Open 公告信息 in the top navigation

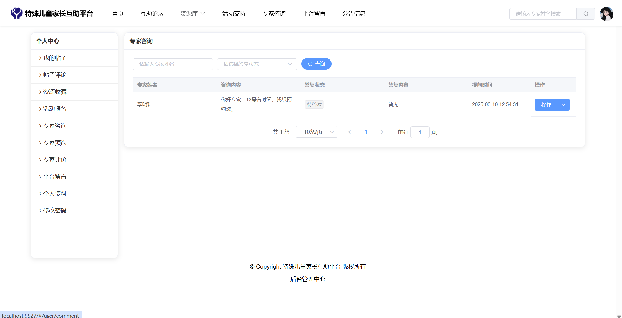click(354, 14)
